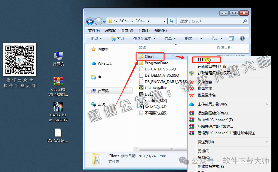Click the Help question mark icon
This screenshot has height=172, width=278.
coord(242,38)
